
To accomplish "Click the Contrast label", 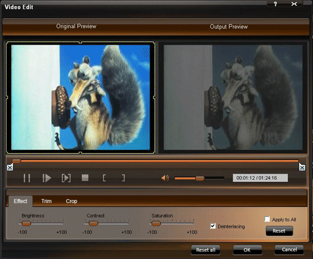I will pyautogui.click(x=96, y=216).
